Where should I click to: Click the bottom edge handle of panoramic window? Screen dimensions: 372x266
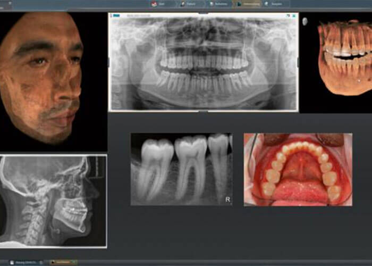click(204, 112)
